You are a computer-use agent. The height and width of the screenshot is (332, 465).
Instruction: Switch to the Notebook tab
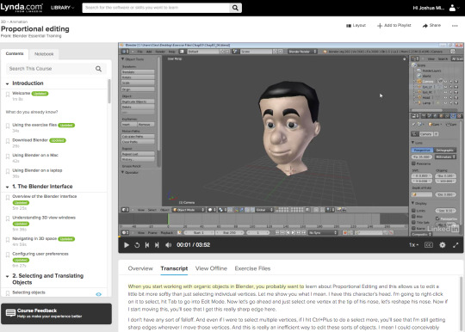(44, 54)
